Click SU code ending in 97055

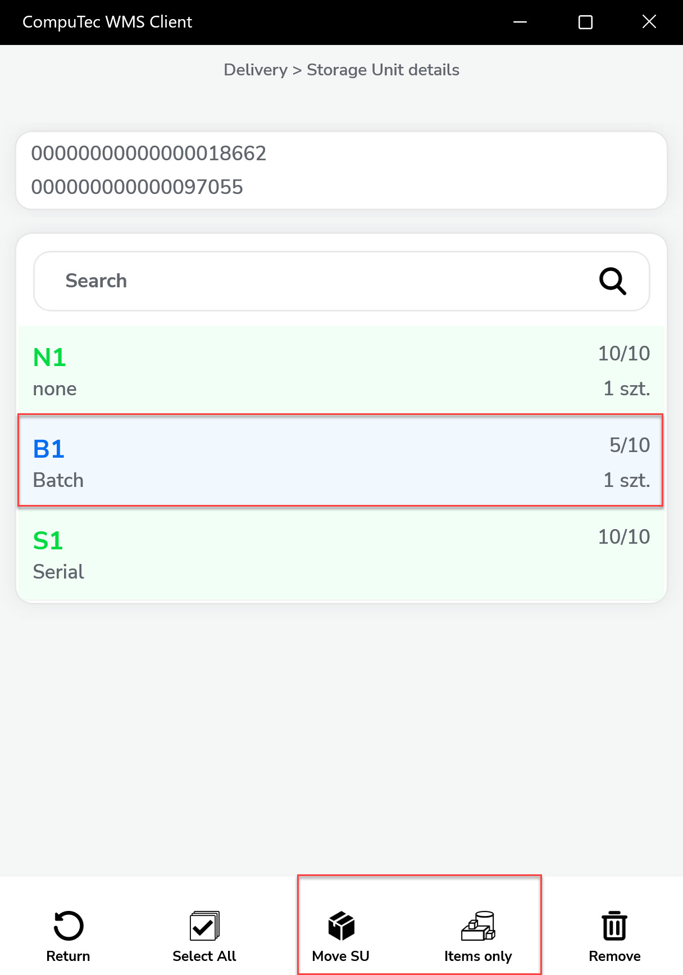pyautogui.click(x=137, y=187)
